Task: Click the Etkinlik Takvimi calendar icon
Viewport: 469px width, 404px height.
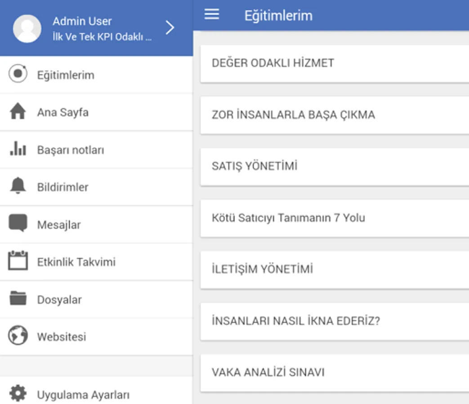Action: 18,261
